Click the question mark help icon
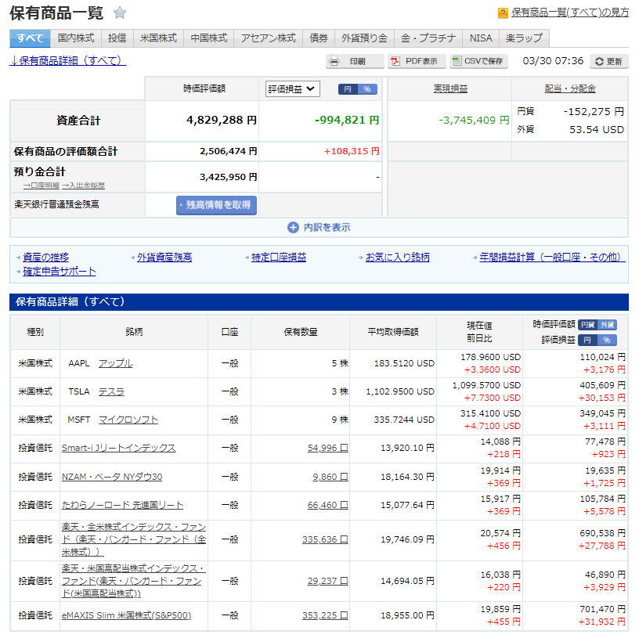The image size is (639, 638). coord(503,13)
